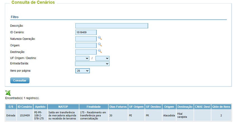Click NATOP 'Saída em transferência' cell
This screenshot has width=238, height=124.
point(63,116)
